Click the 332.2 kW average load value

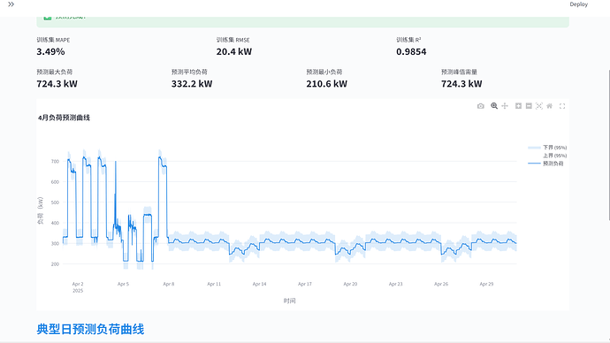click(x=192, y=84)
